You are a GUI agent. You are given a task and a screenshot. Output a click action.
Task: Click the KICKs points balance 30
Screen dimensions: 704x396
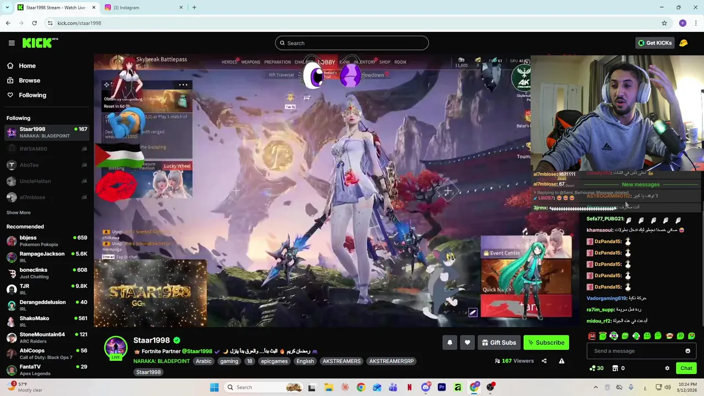[596, 369]
